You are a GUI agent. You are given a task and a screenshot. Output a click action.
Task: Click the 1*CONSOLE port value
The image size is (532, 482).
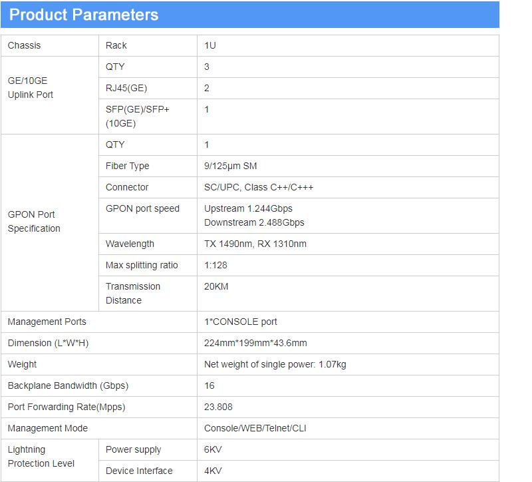coord(241,322)
